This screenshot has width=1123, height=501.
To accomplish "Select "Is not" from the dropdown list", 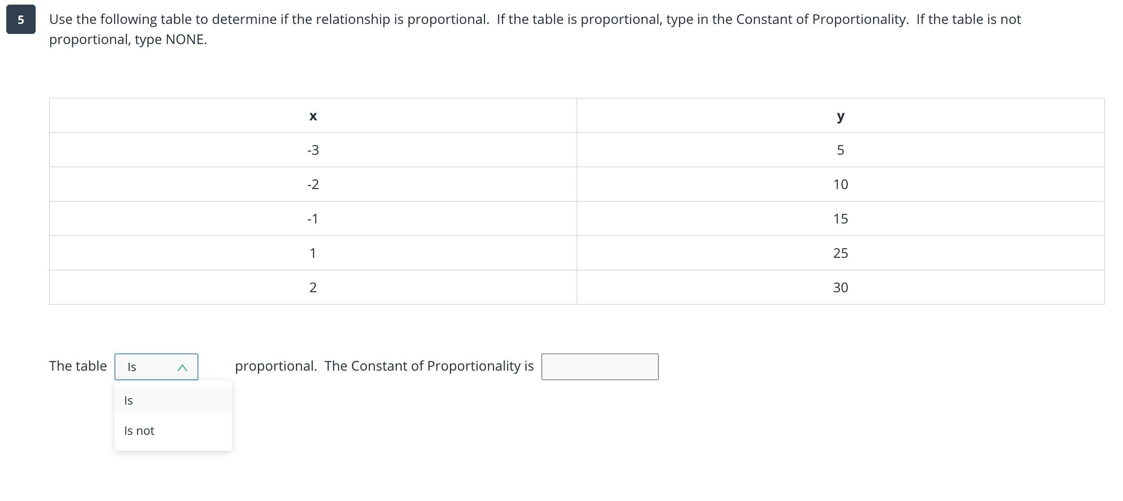I will pyautogui.click(x=173, y=431).
